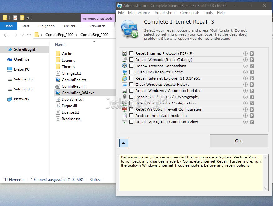The height and width of the screenshot is (206, 273).
Task: Click the ComIntRep.exe file icon in Explorer
Action: pos(58,80)
